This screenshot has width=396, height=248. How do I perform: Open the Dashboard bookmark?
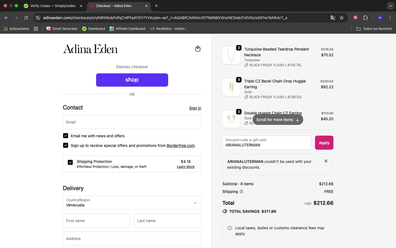pyautogui.click(x=93, y=29)
